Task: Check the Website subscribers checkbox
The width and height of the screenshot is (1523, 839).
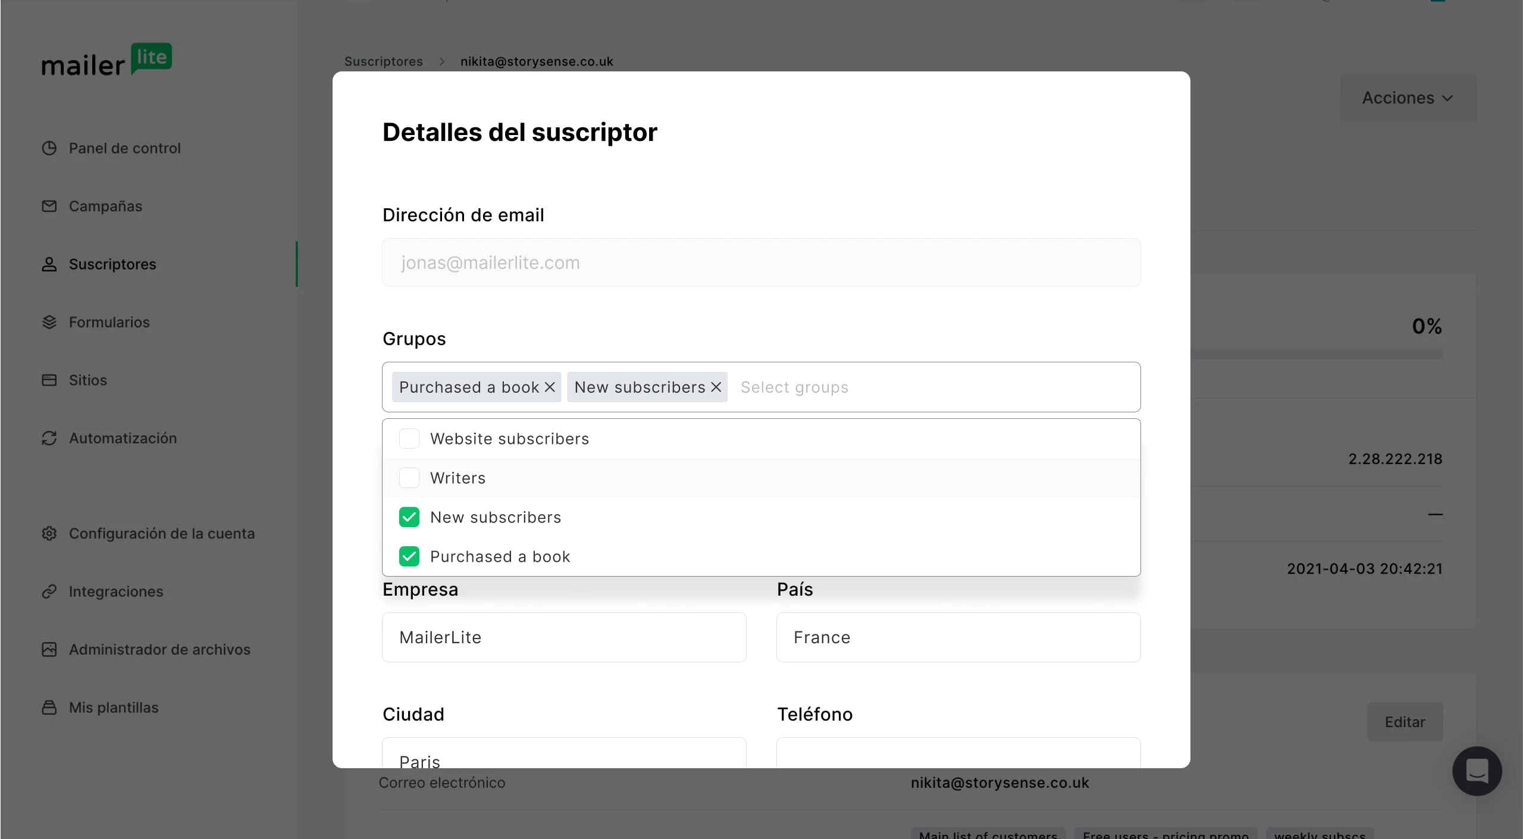Action: pos(409,439)
